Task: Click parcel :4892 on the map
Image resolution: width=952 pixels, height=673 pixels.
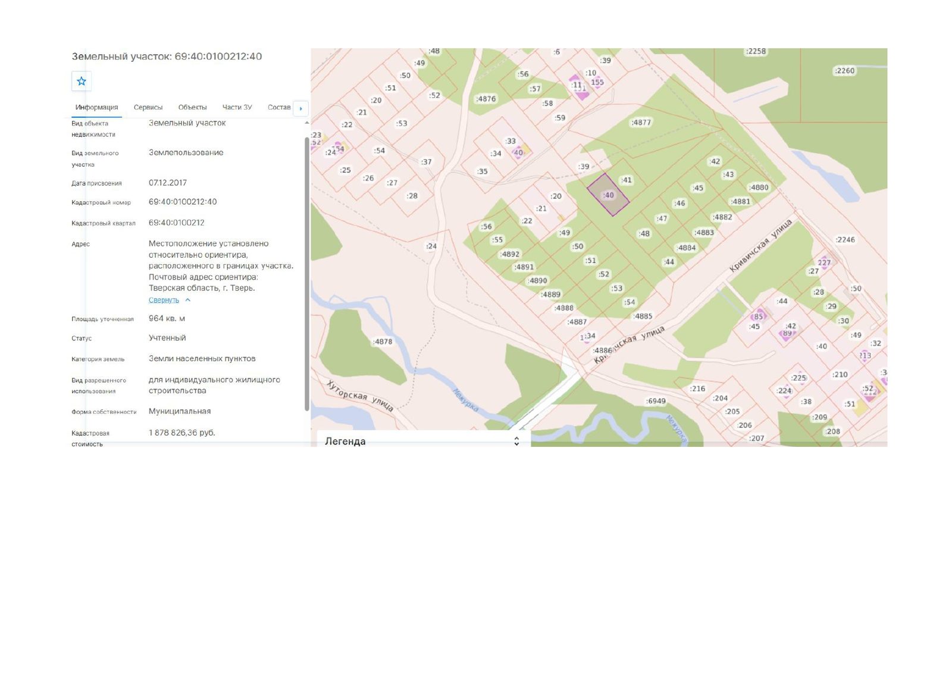Action: point(510,254)
